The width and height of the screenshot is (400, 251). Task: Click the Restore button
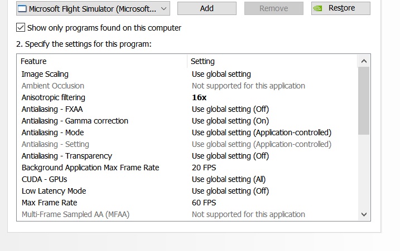point(341,8)
